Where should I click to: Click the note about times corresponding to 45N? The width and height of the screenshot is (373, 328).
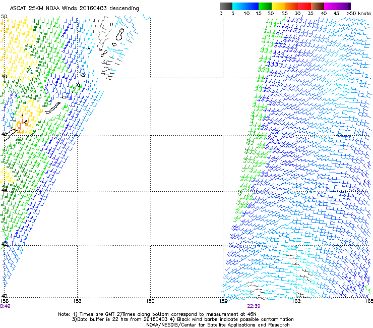[x=186, y=314]
